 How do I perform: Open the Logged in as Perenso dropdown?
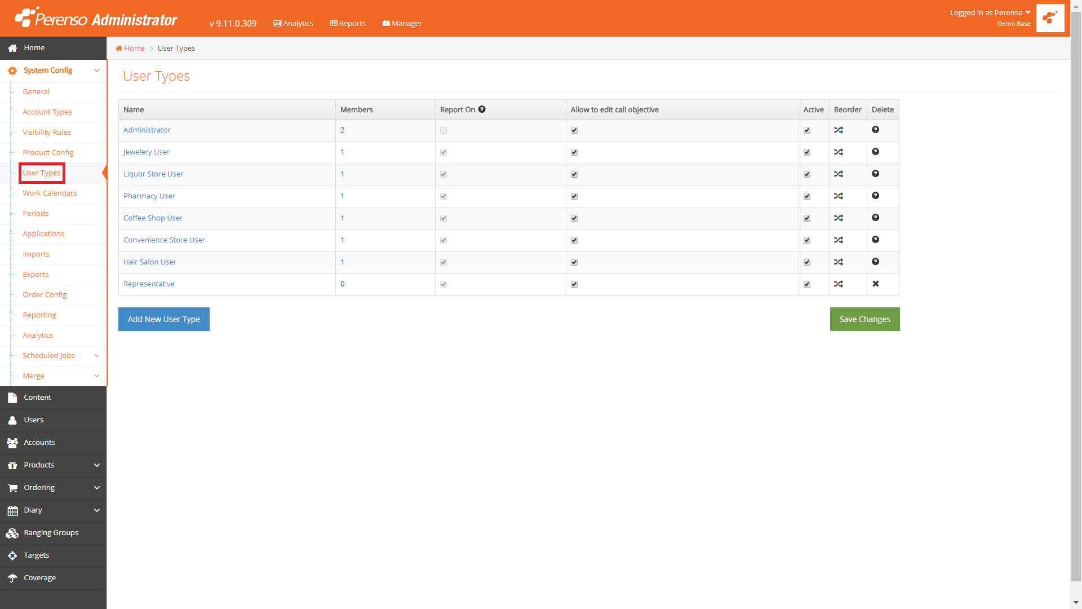tap(990, 13)
